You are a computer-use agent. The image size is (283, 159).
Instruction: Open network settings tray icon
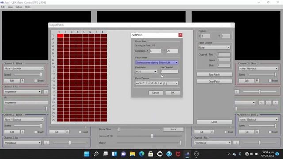(247, 154)
